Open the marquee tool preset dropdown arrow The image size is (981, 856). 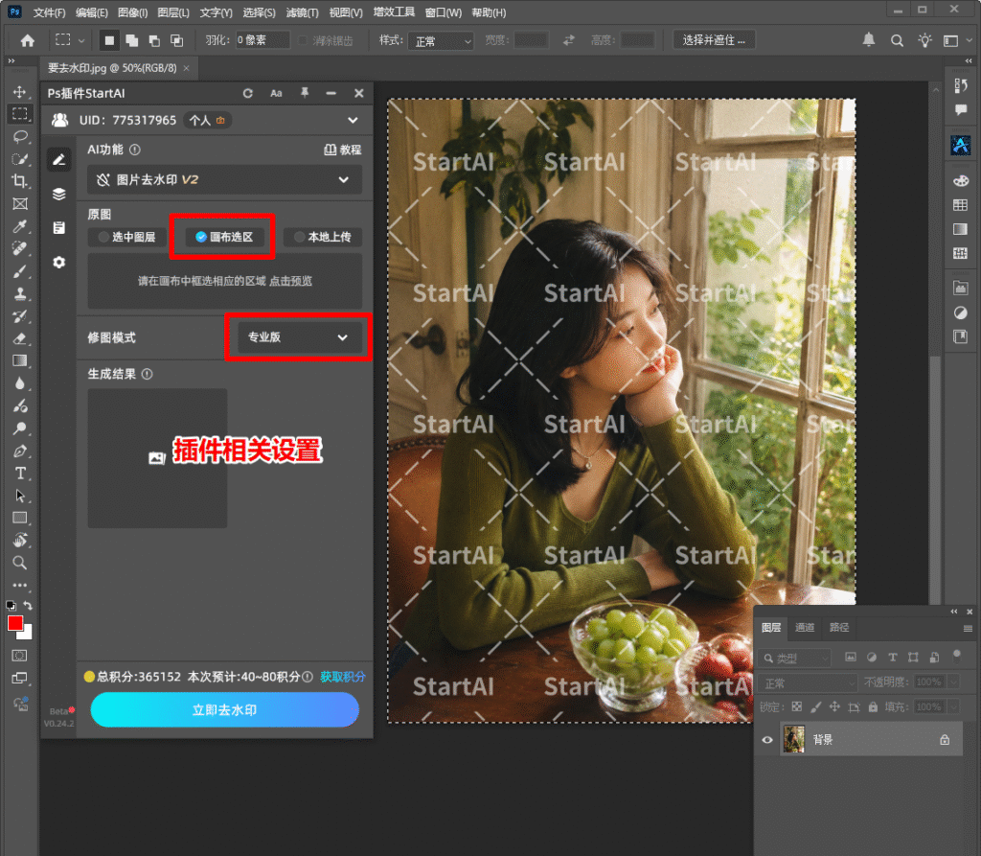coord(81,40)
